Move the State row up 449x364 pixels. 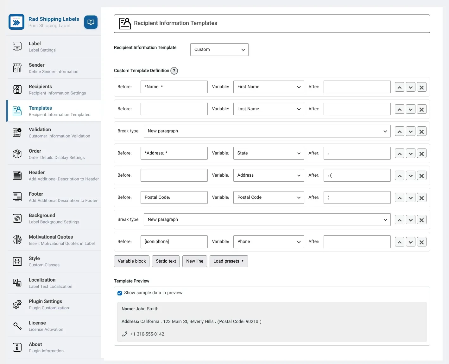pos(400,154)
